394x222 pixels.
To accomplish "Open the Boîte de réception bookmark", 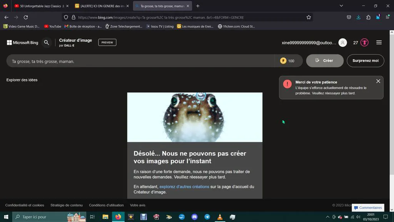I will coord(83,27).
